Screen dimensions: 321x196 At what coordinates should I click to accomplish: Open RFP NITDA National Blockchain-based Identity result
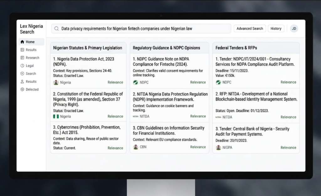(x=256, y=97)
